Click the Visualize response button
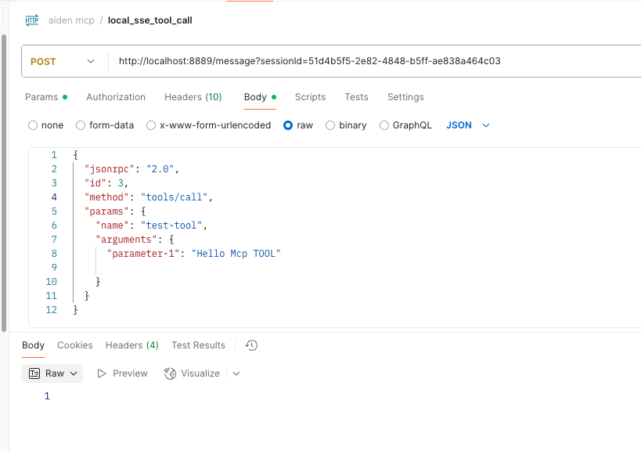The image size is (641, 451). (x=192, y=373)
